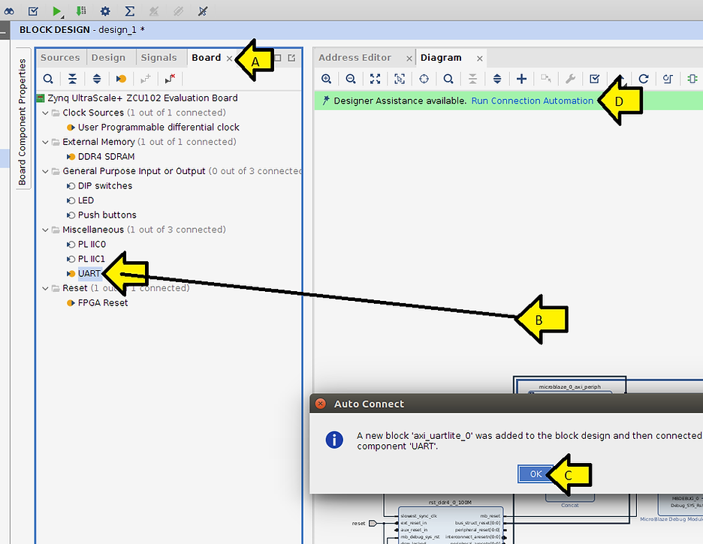Switch to the Sources tab
This screenshot has height=544, width=703.
pyautogui.click(x=60, y=58)
